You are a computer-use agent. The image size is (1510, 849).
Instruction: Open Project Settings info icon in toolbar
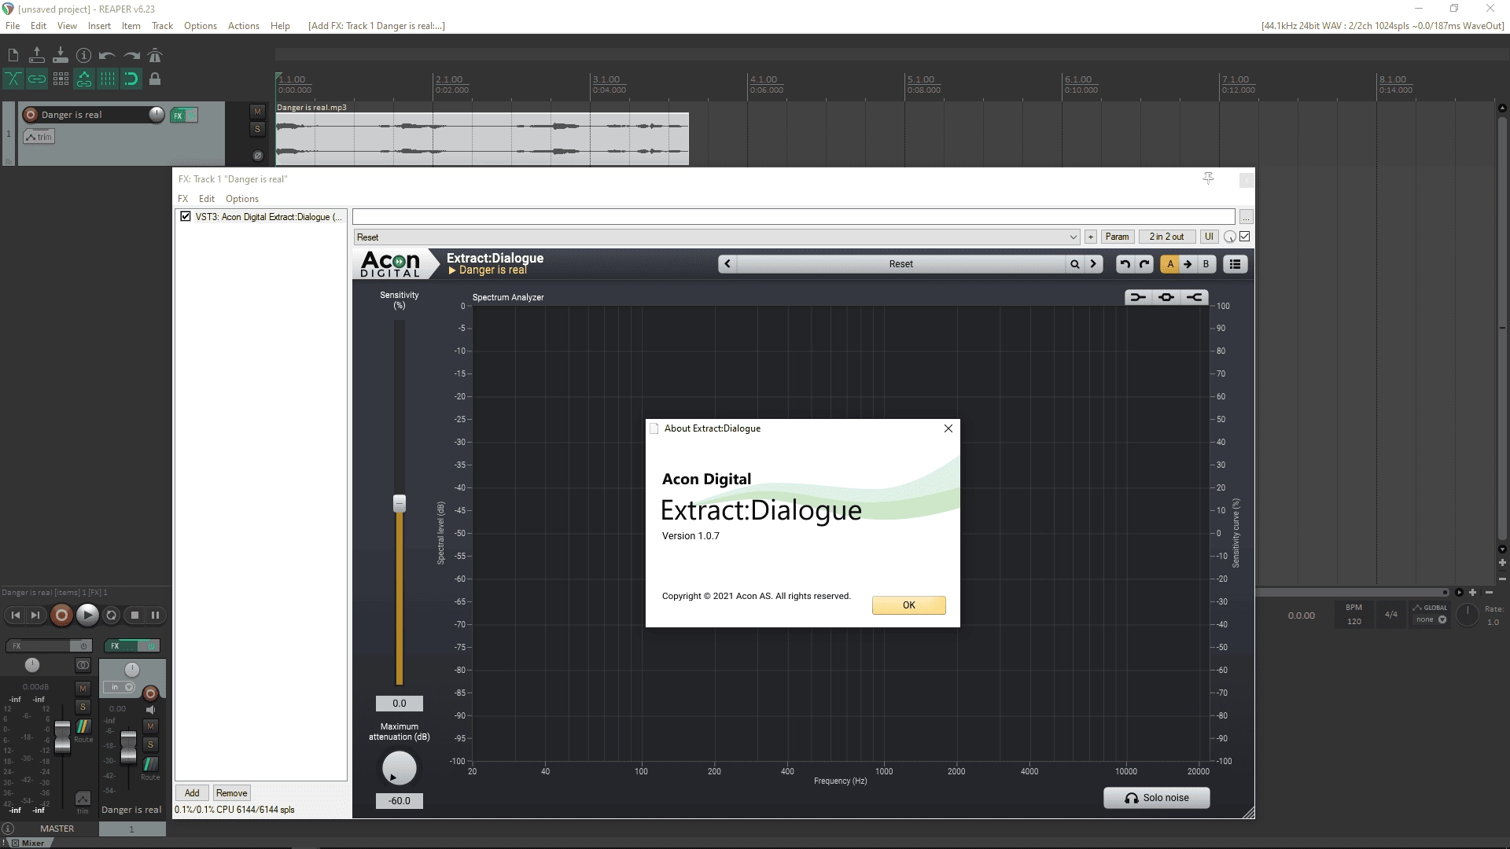coord(83,55)
